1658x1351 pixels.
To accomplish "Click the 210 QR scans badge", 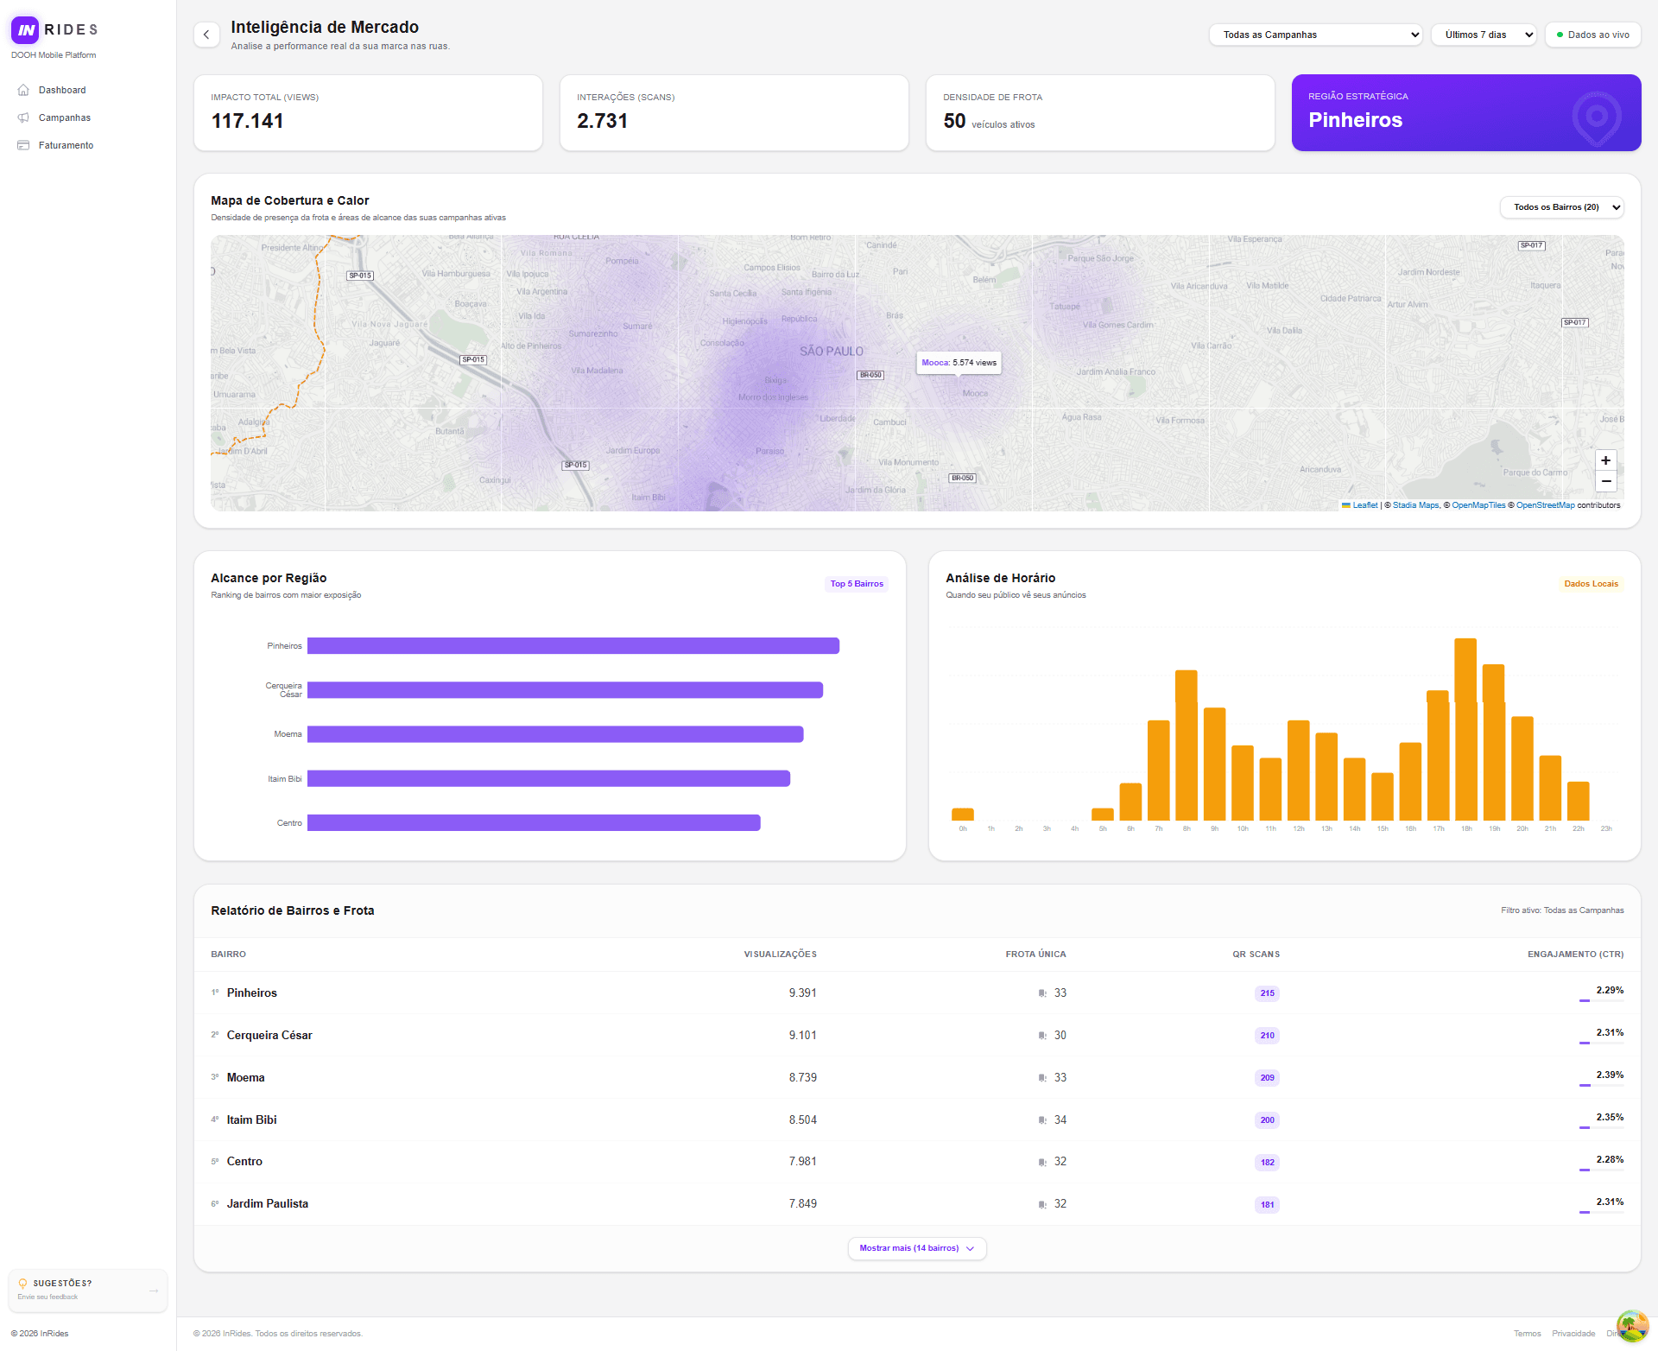I will [x=1267, y=1036].
